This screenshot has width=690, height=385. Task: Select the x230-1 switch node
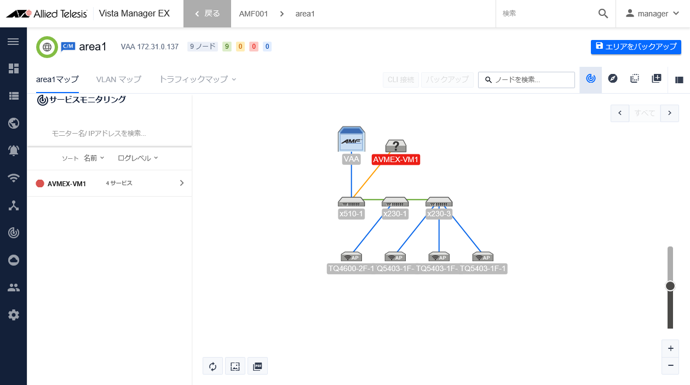[395, 202]
